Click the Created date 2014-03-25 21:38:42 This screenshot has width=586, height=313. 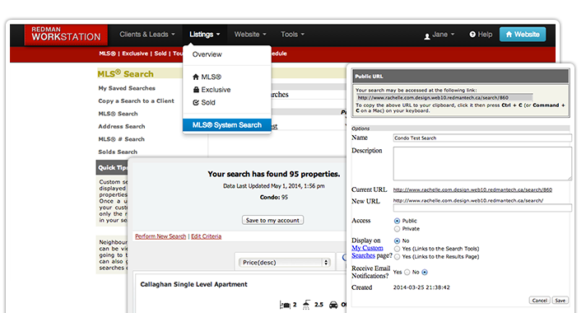tap(421, 287)
